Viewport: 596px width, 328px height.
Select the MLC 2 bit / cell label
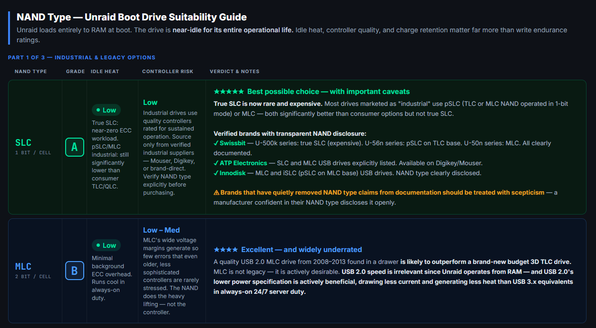pos(33,271)
